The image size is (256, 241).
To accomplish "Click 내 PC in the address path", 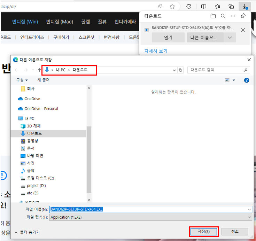I will coord(61,70).
